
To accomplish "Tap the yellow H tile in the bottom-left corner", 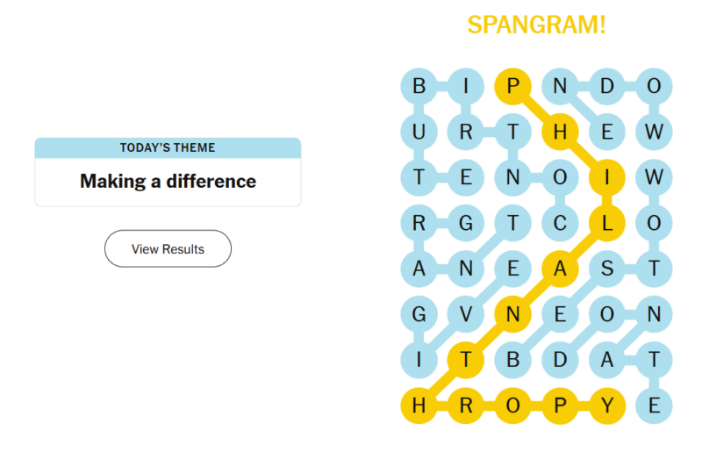I will (x=419, y=405).
